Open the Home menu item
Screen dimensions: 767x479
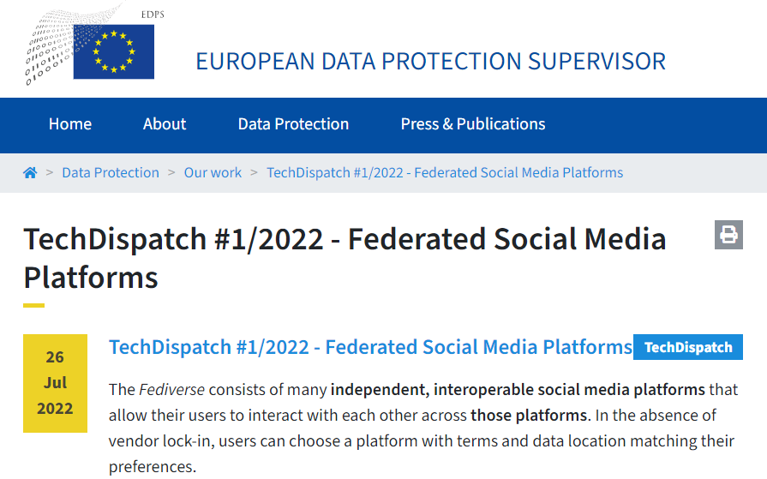tap(70, 124)
